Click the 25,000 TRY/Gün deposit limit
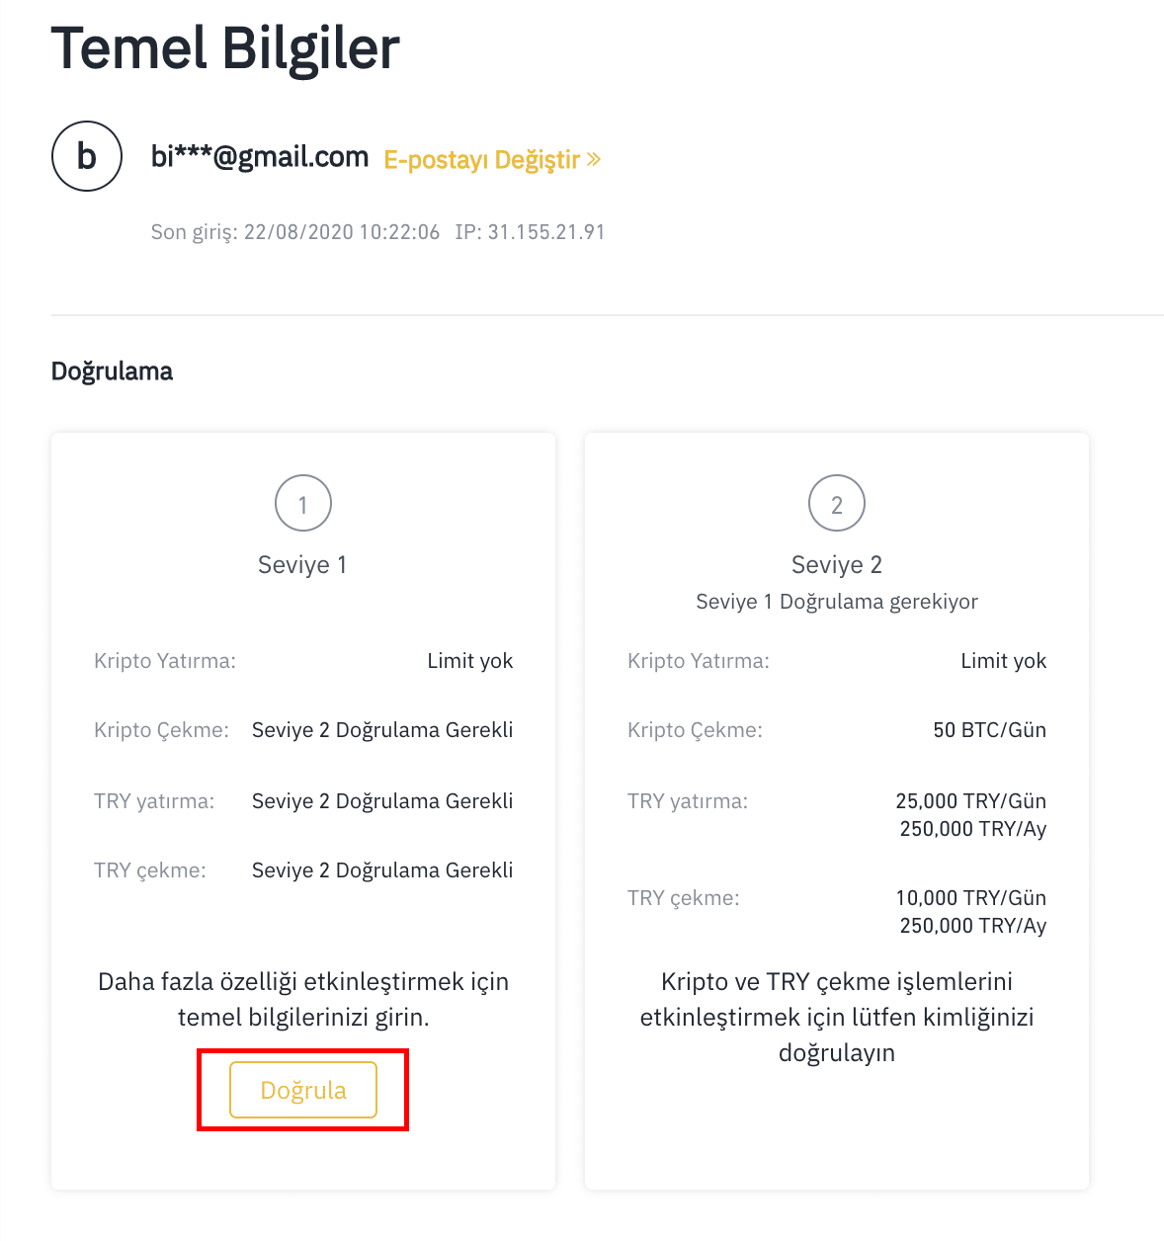The width and height of the screenshot is (1164, 1241). tap(970, 801)
